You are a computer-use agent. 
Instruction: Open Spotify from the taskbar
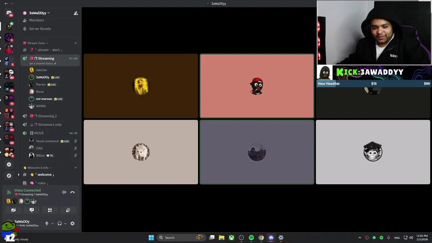pos(251,238)
